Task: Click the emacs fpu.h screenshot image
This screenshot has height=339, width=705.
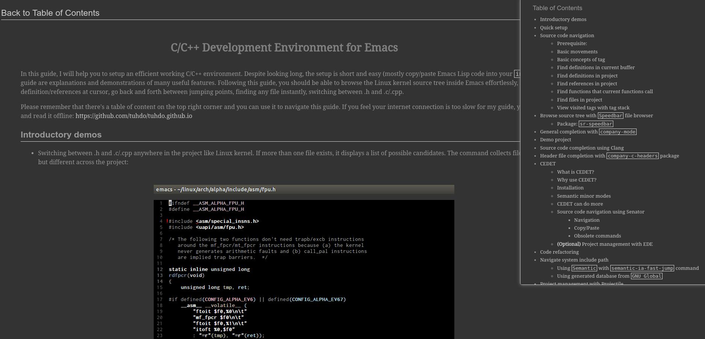Action: 304,262
